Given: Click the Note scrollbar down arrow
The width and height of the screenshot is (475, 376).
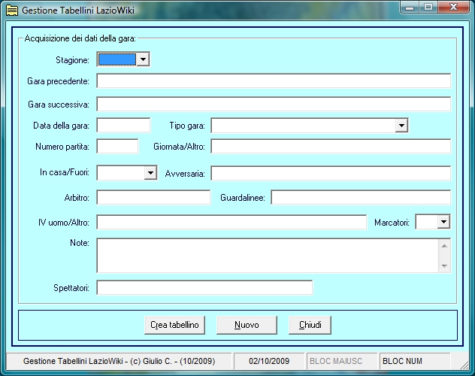Looking at the screenshot, I should coord(444,266).
